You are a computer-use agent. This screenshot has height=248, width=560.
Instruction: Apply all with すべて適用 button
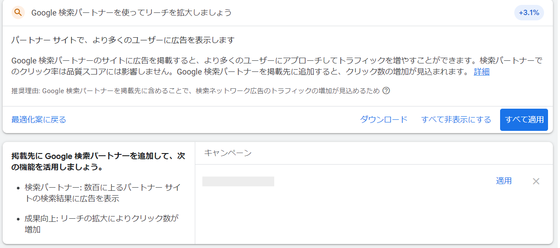pyautogui.click(x=524, y=120)
